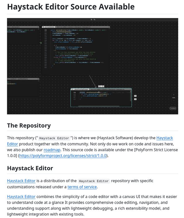The height and width of the screenshot is (218, 184).
Task: Click the inline code 'Haystack Editor' before 'repository with specific'
Action: pyautogui.click(x=94, y=181)
